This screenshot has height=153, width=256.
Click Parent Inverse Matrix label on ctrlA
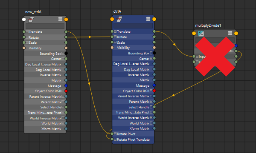[134, 96]
